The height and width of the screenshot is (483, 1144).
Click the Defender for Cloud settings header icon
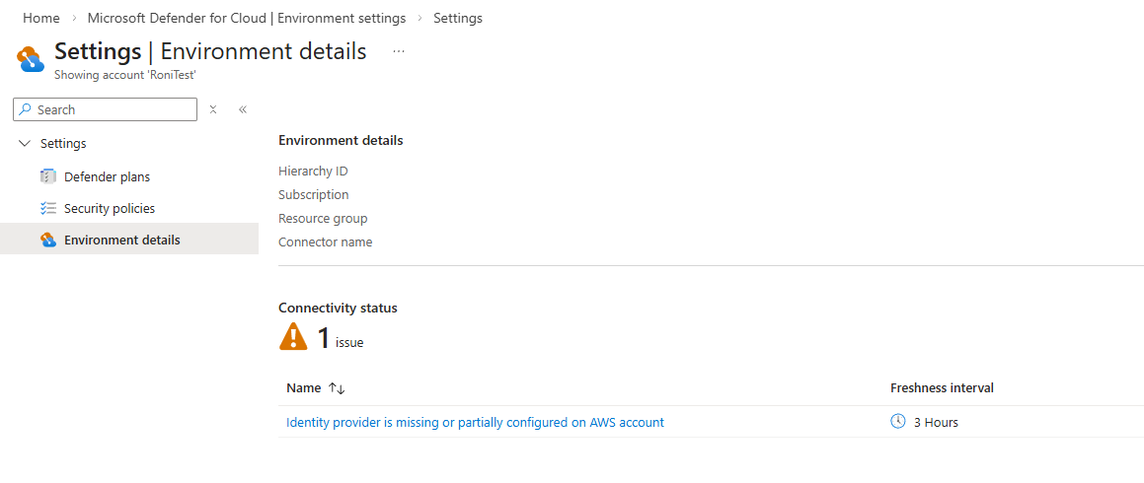click(32, 59)
